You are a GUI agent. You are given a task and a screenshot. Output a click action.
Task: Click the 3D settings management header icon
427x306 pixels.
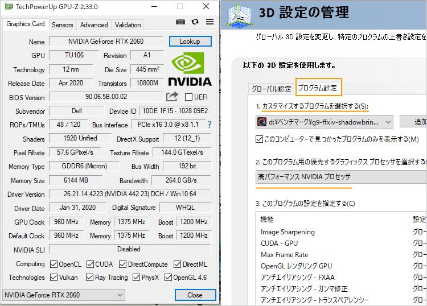pos(239,15)
